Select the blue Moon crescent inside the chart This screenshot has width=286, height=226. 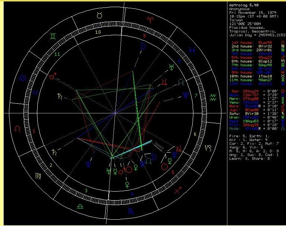coord(142,46)
